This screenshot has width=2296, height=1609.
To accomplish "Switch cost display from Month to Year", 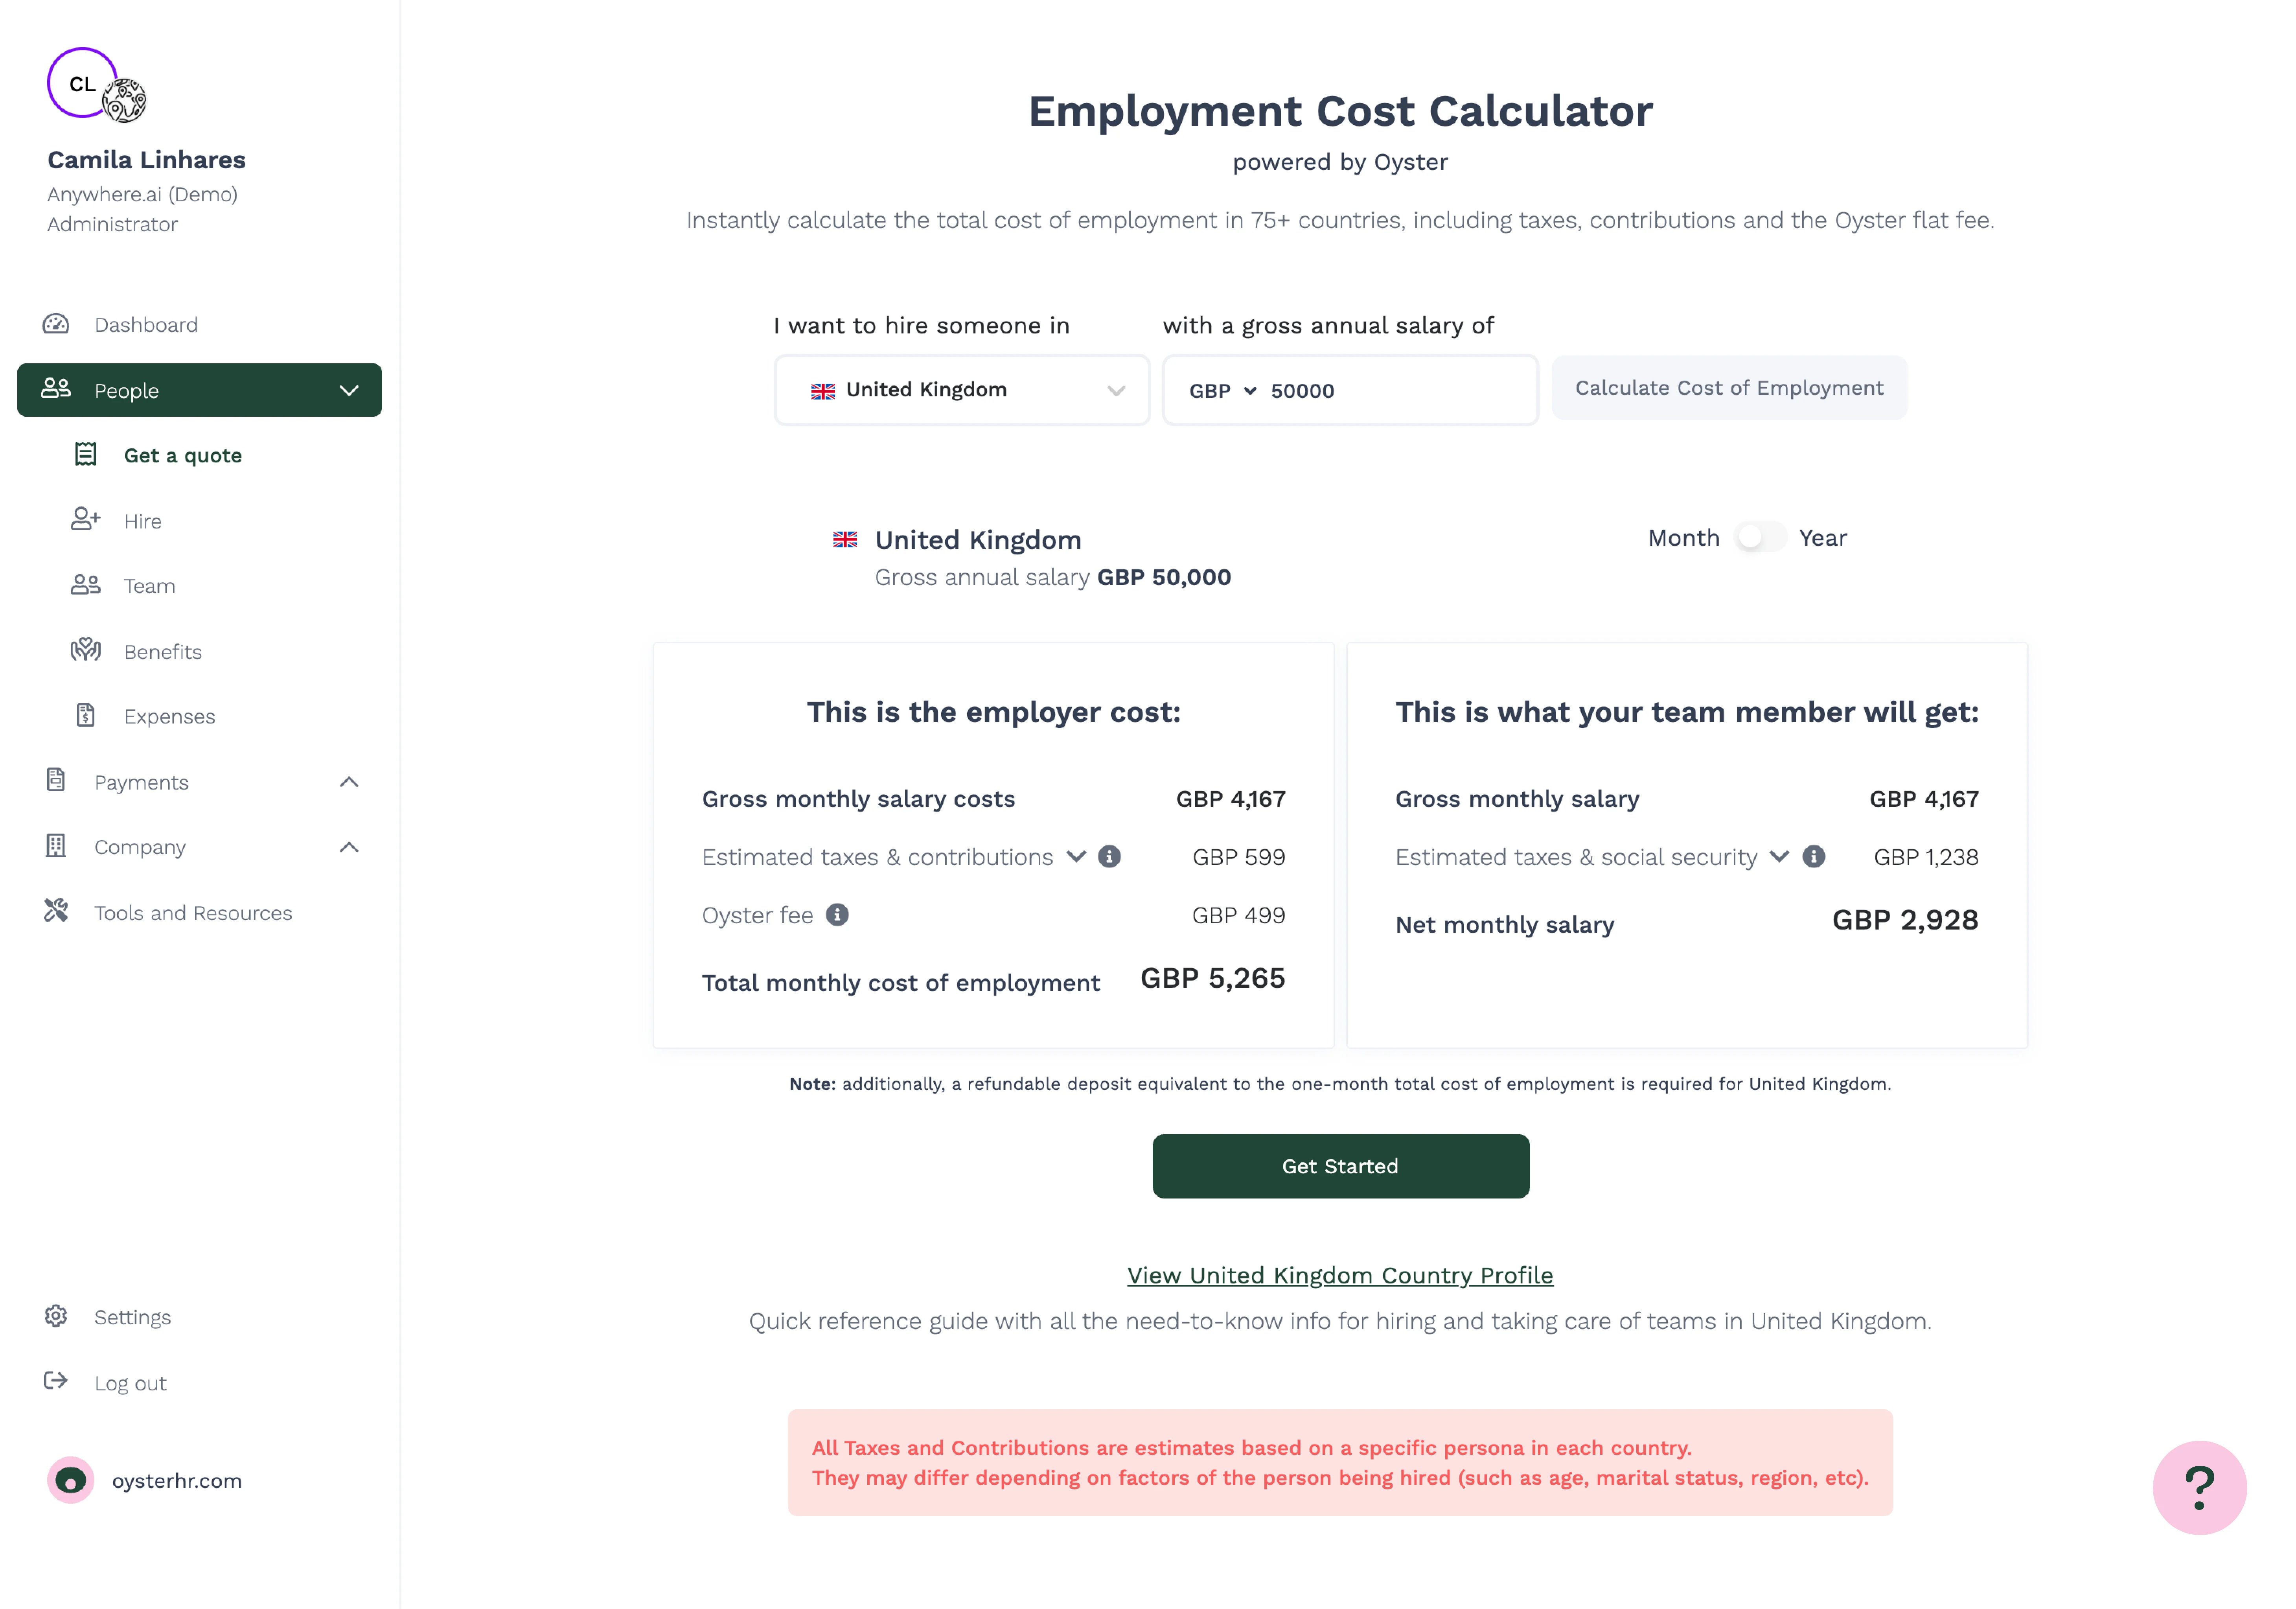I will click(1760, 537).
